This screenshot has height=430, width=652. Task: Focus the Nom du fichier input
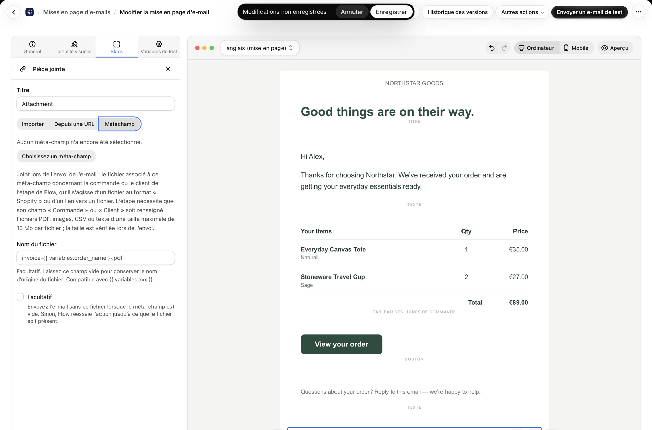coord(95,258)
